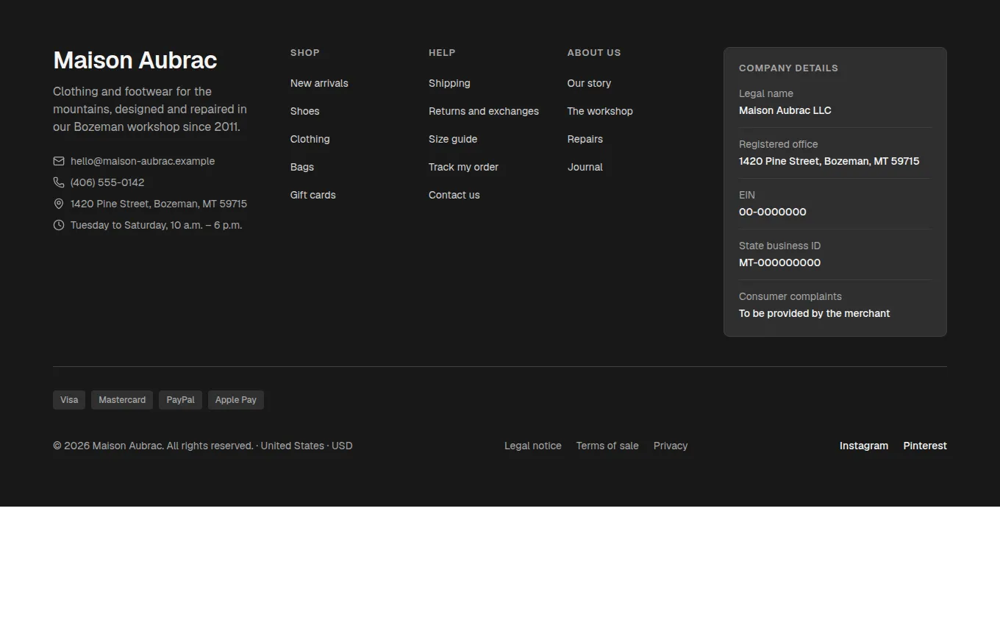Open the New arrivals link
The width and height of the screenshot is (1000, 625).
[x=319, y=83]
